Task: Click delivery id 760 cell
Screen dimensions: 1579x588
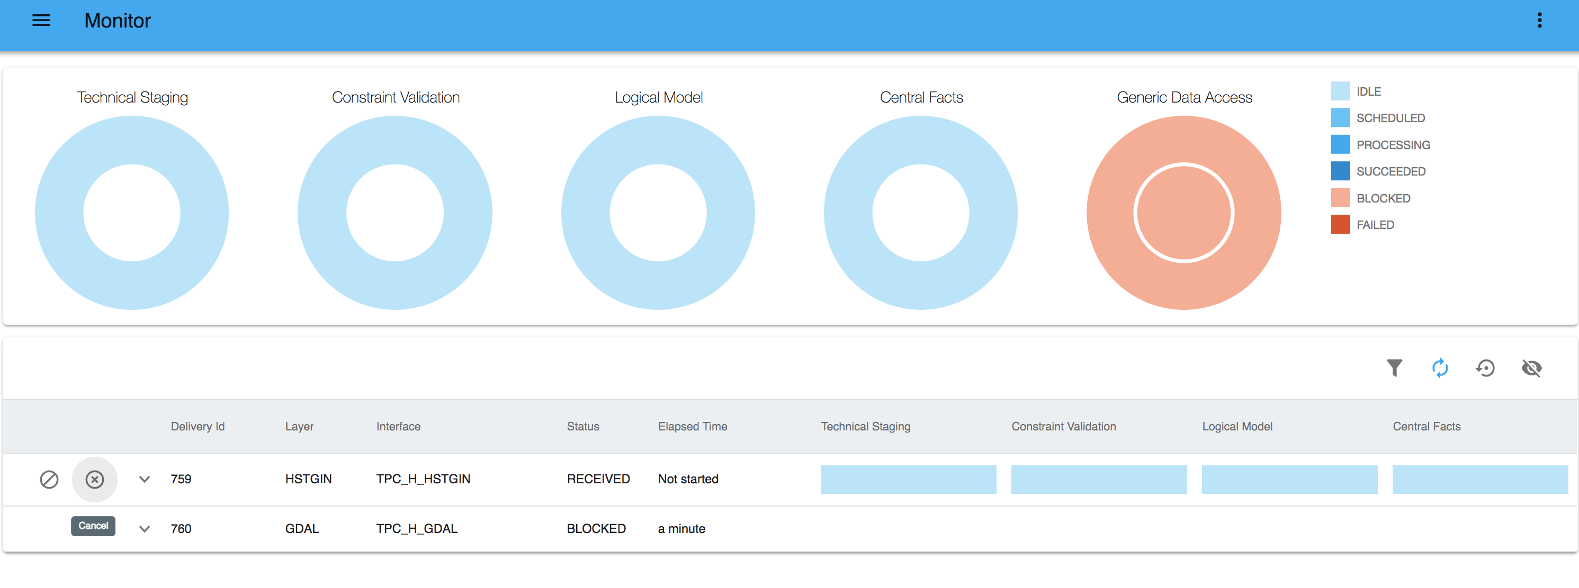Action: coord(181,529)
